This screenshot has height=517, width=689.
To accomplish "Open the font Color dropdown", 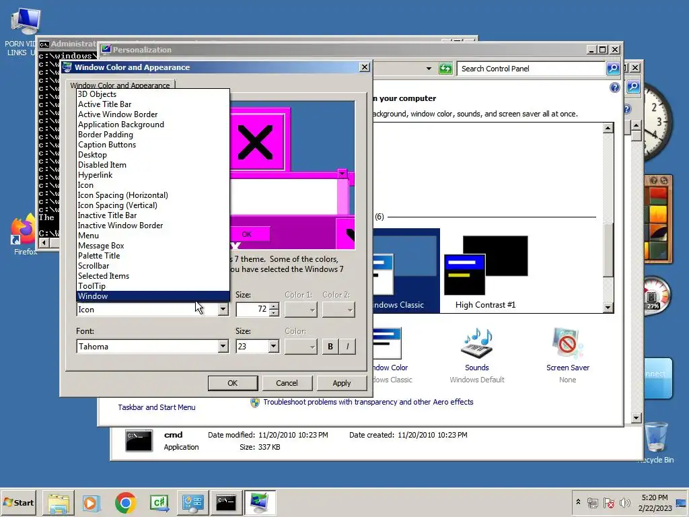I will click(301, 347).
